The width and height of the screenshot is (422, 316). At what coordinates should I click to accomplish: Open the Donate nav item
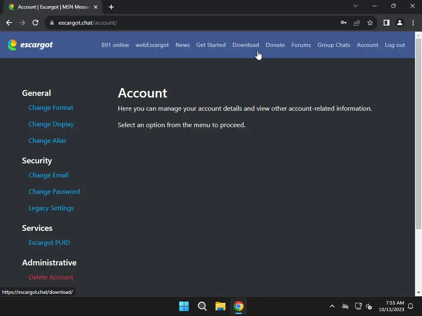[x=275, y=45]
